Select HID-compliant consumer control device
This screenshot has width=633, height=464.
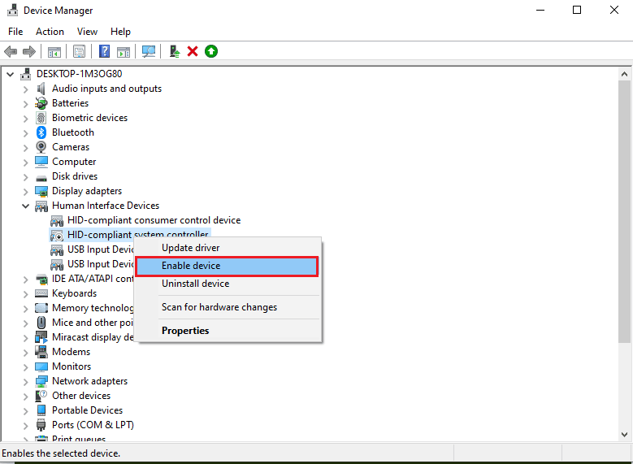click(x=154, y=220)
